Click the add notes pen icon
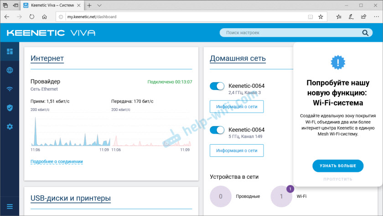383x216 pixels. click(x=351, y=17)
